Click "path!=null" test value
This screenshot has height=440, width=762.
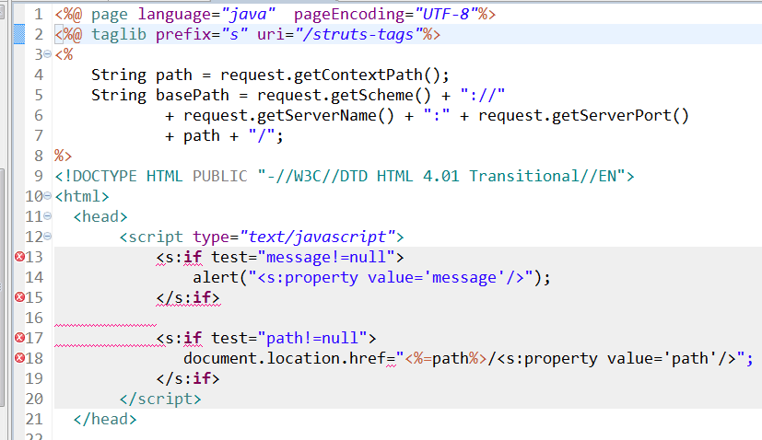pyautogui.click(x=312, y=338)
